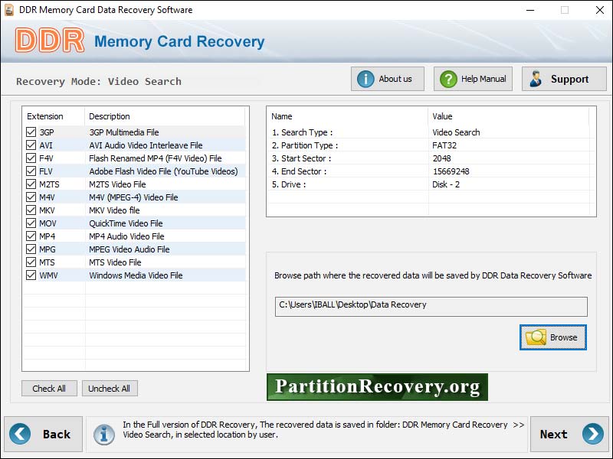The width and height of the screenshot is (613, 459).
Task: Uncheck the MKV extension checkbox
Action: click(x=31, y=210)
